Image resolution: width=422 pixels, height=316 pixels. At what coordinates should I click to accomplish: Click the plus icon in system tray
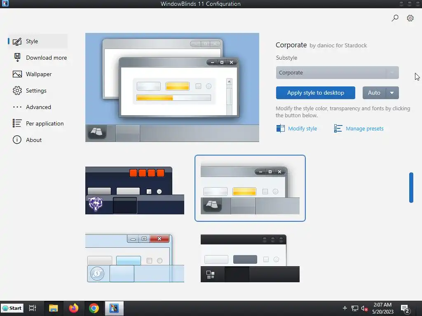345,308
